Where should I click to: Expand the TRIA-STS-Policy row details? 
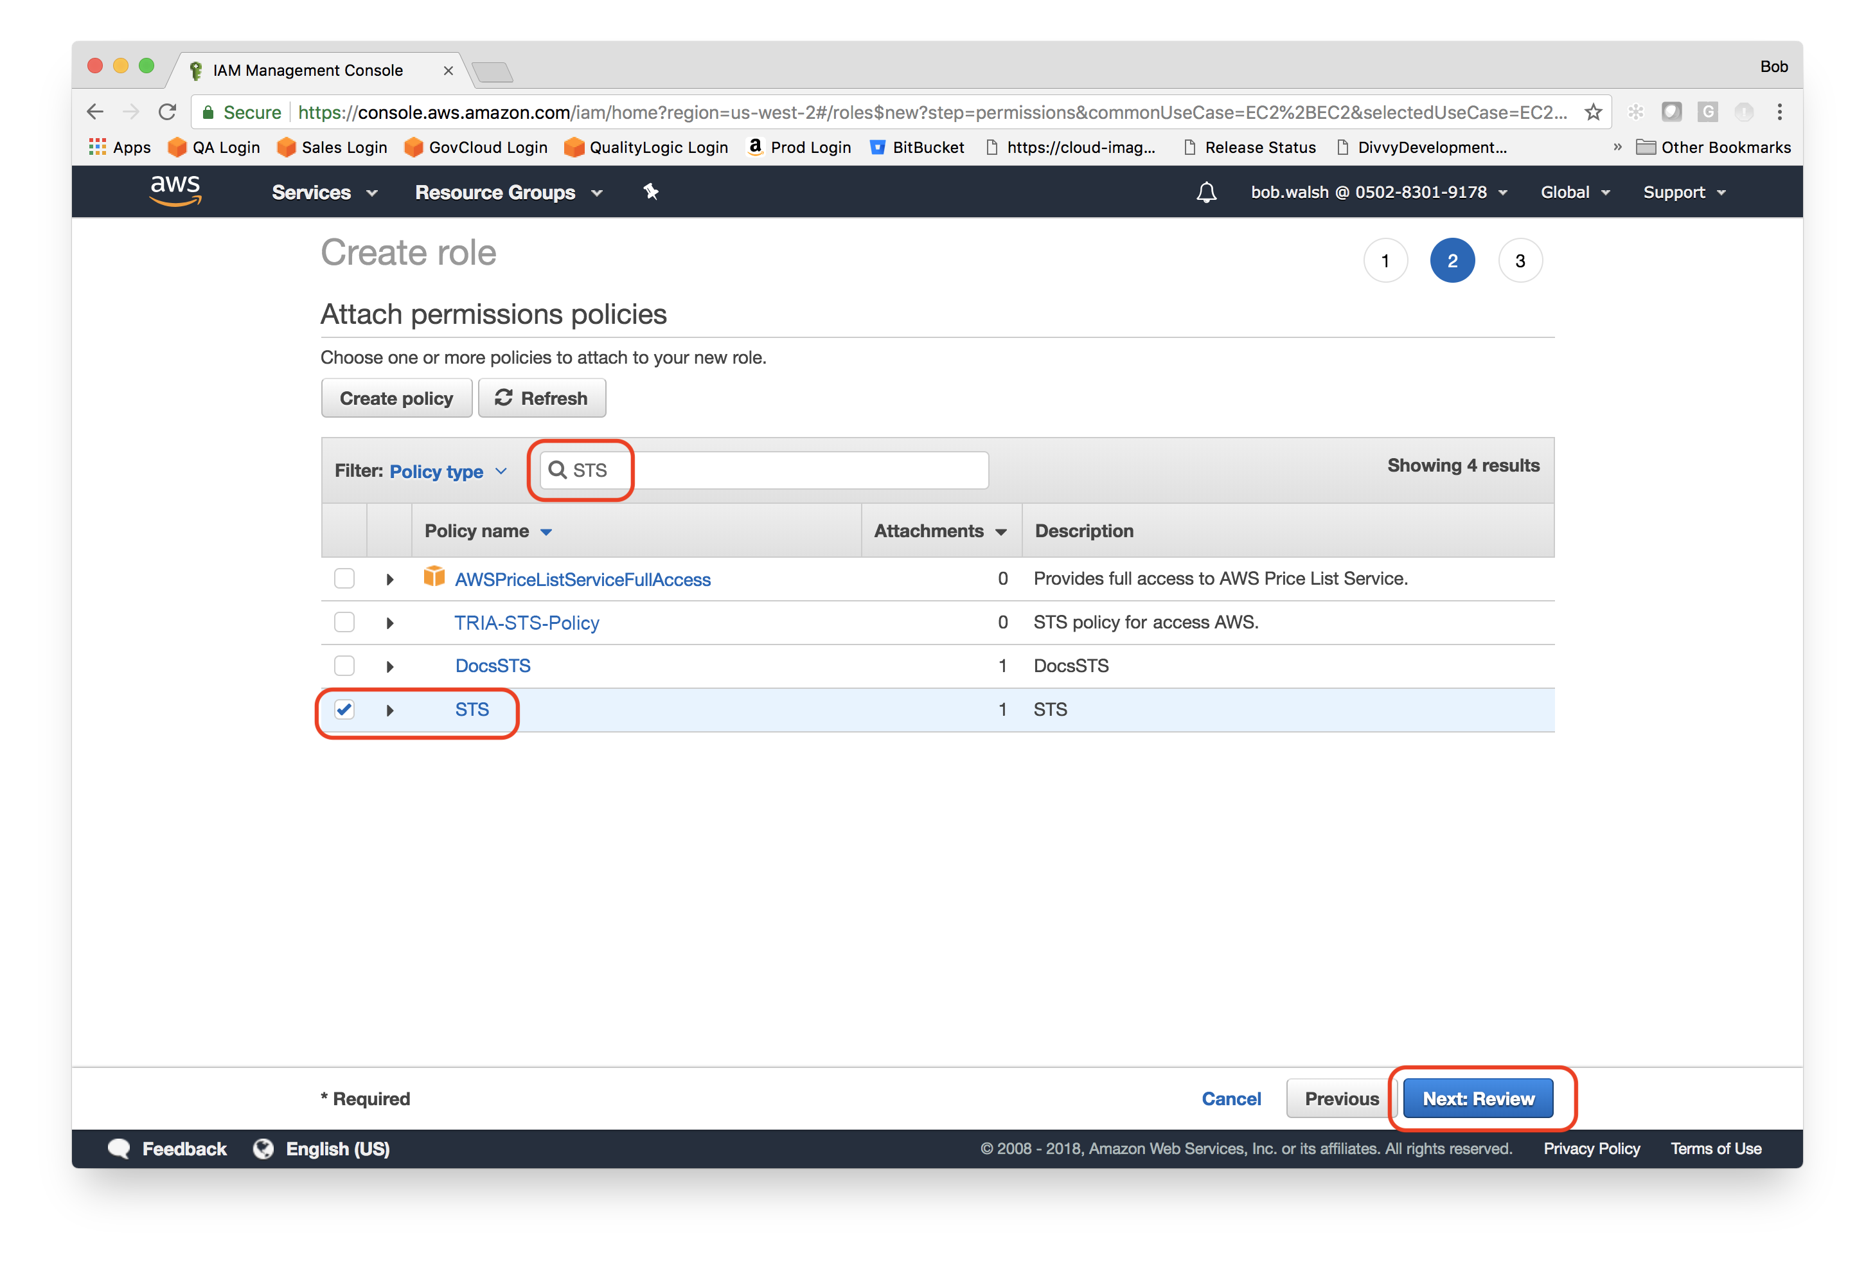[x=389, y=623]
